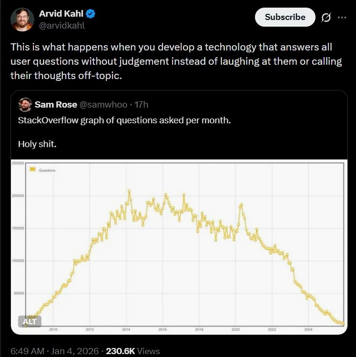Click the @arvidkahl handle
Image resolution: width=356 pixels, height=357 pixels.
[61, 25]
